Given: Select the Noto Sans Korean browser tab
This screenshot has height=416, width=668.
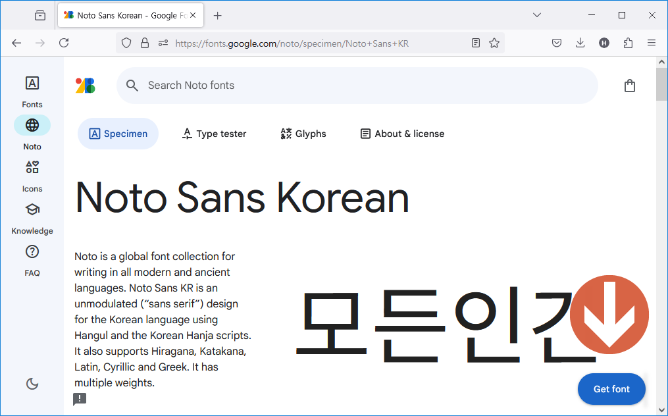Looking at the screenshot, I should (x=130, y=15).
